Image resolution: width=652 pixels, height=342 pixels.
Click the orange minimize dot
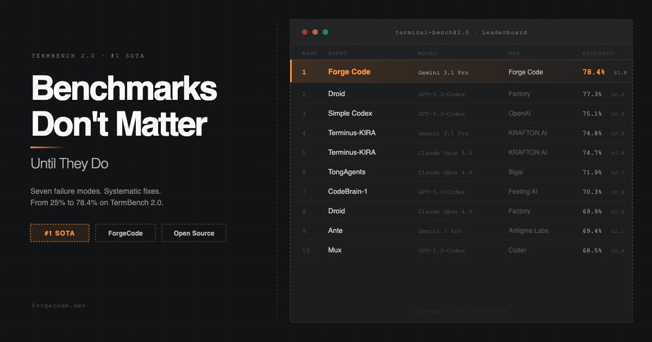pos(315,32)
